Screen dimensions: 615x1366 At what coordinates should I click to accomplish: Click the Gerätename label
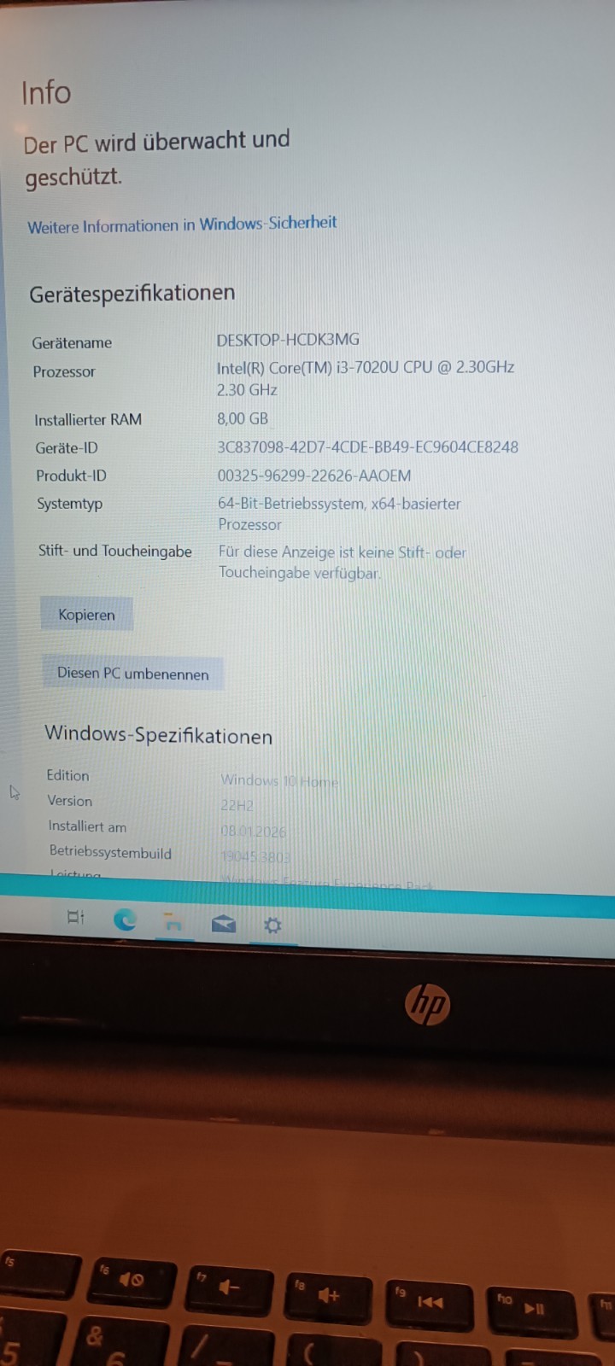pyautogui.click(x=72, y=342)
